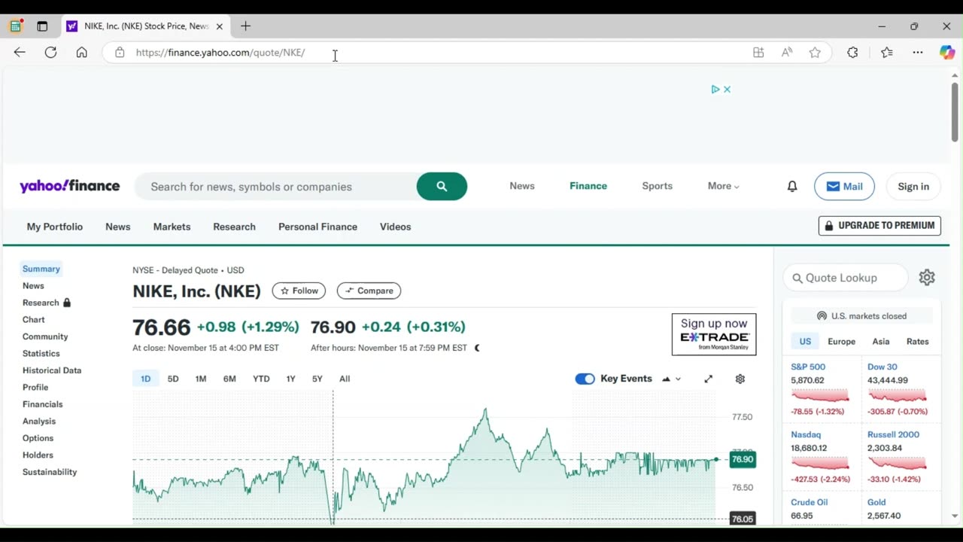Image resolution: width=963 pixels, height=542 pixels.
Task: Click the Sign in button
Action: (913, 187)
